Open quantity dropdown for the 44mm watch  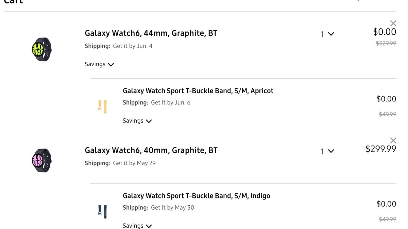click(x=327, y=34)
